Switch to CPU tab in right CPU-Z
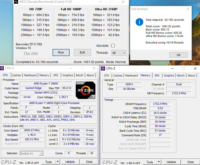The height and width of the screenshot is (165, 200). [107, 75]
